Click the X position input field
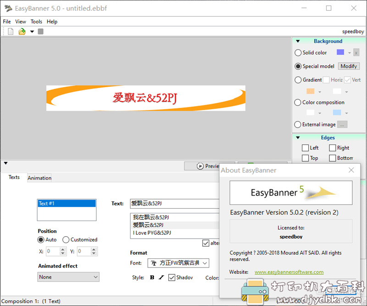Screen dimensions: 367x306 [53, 251]
